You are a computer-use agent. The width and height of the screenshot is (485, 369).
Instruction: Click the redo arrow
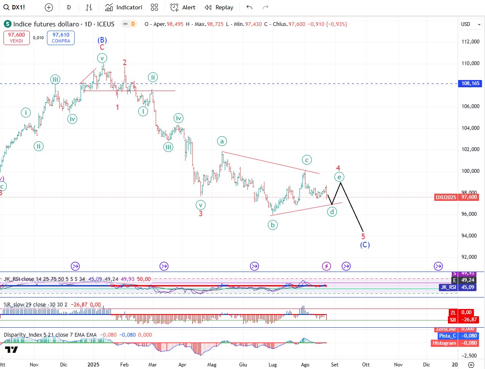click(x=265, y=7)
